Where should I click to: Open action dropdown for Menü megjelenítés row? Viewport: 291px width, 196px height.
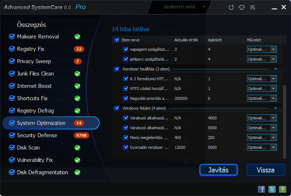tap(262, 138)
